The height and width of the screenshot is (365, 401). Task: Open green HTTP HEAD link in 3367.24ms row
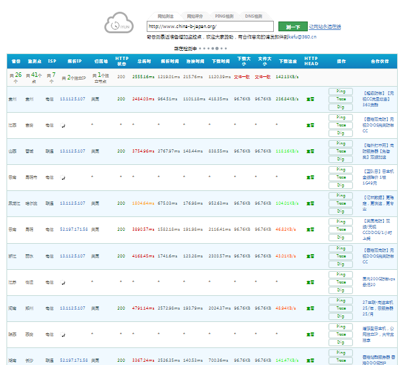point(310,360)
